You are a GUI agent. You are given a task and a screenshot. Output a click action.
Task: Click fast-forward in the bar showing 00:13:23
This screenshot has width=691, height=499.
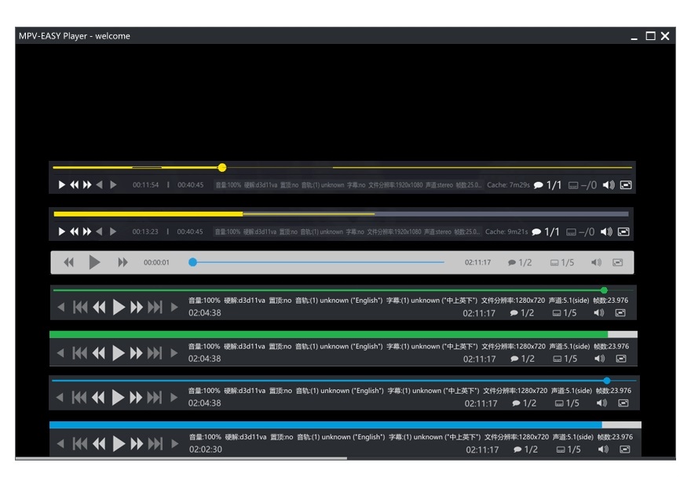coord(87,232)
